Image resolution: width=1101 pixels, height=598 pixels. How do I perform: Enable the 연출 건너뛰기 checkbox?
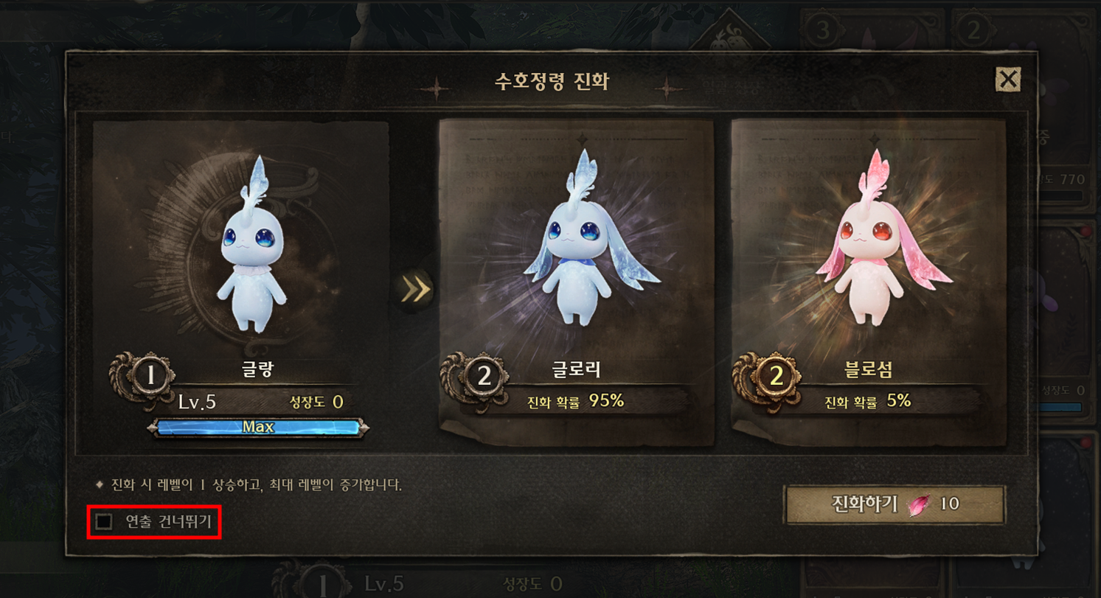(104, 522)
